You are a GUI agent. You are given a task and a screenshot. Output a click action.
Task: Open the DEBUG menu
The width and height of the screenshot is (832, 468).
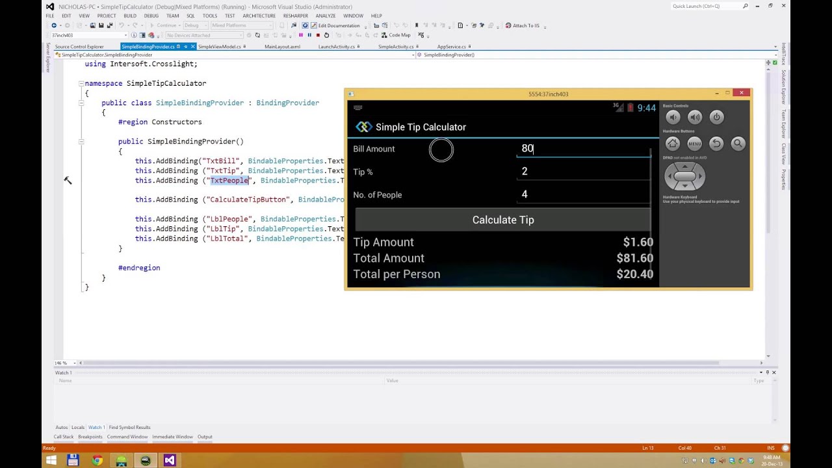point(151,16)
